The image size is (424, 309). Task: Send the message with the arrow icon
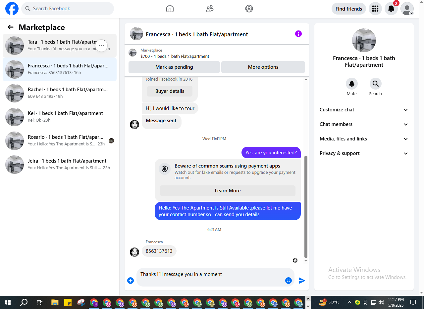(301, 281)
